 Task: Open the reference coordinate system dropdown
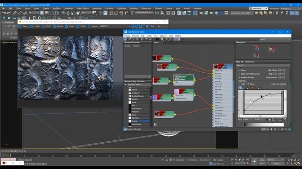86,13
